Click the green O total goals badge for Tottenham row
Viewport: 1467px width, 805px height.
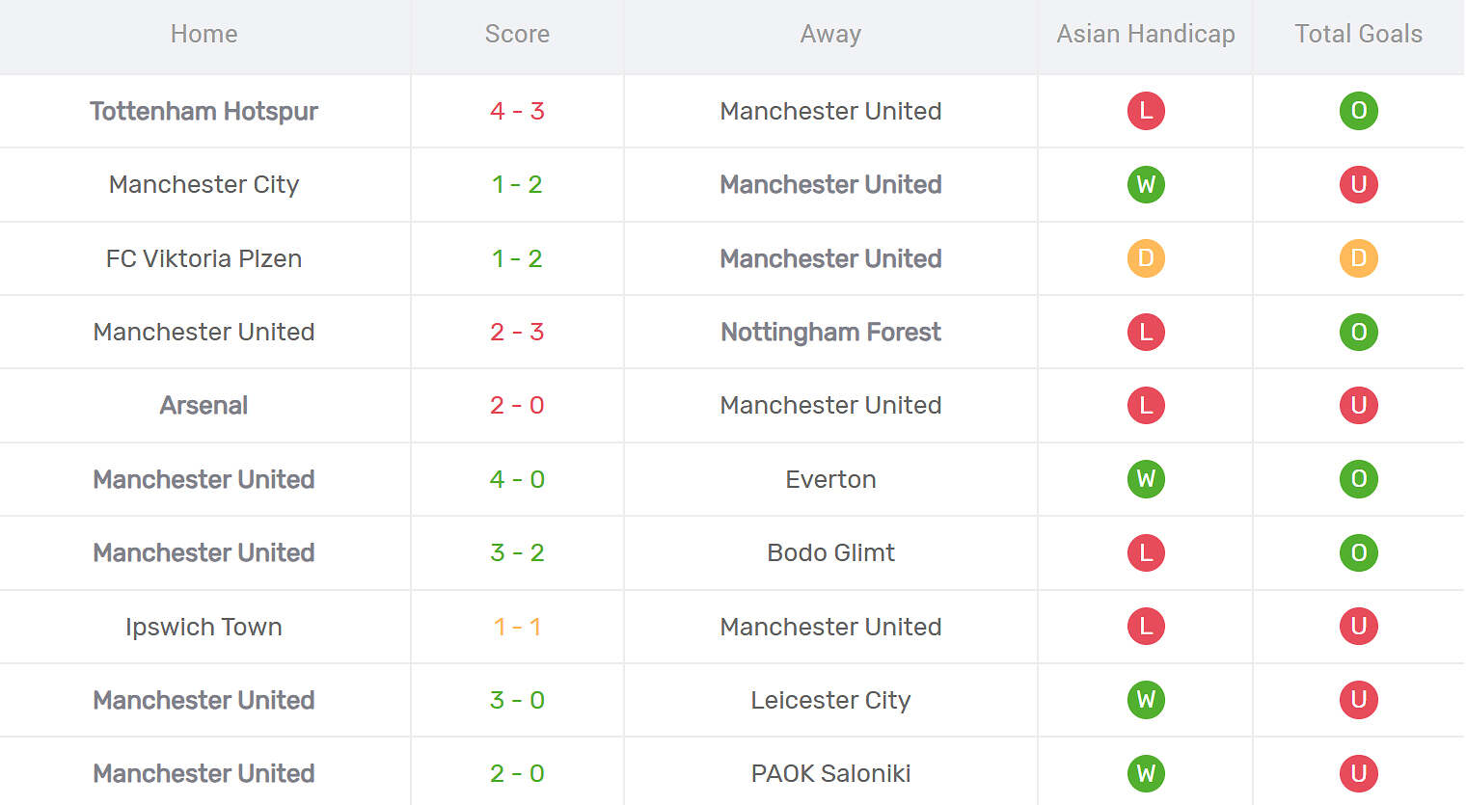[x=1358, y=111]
